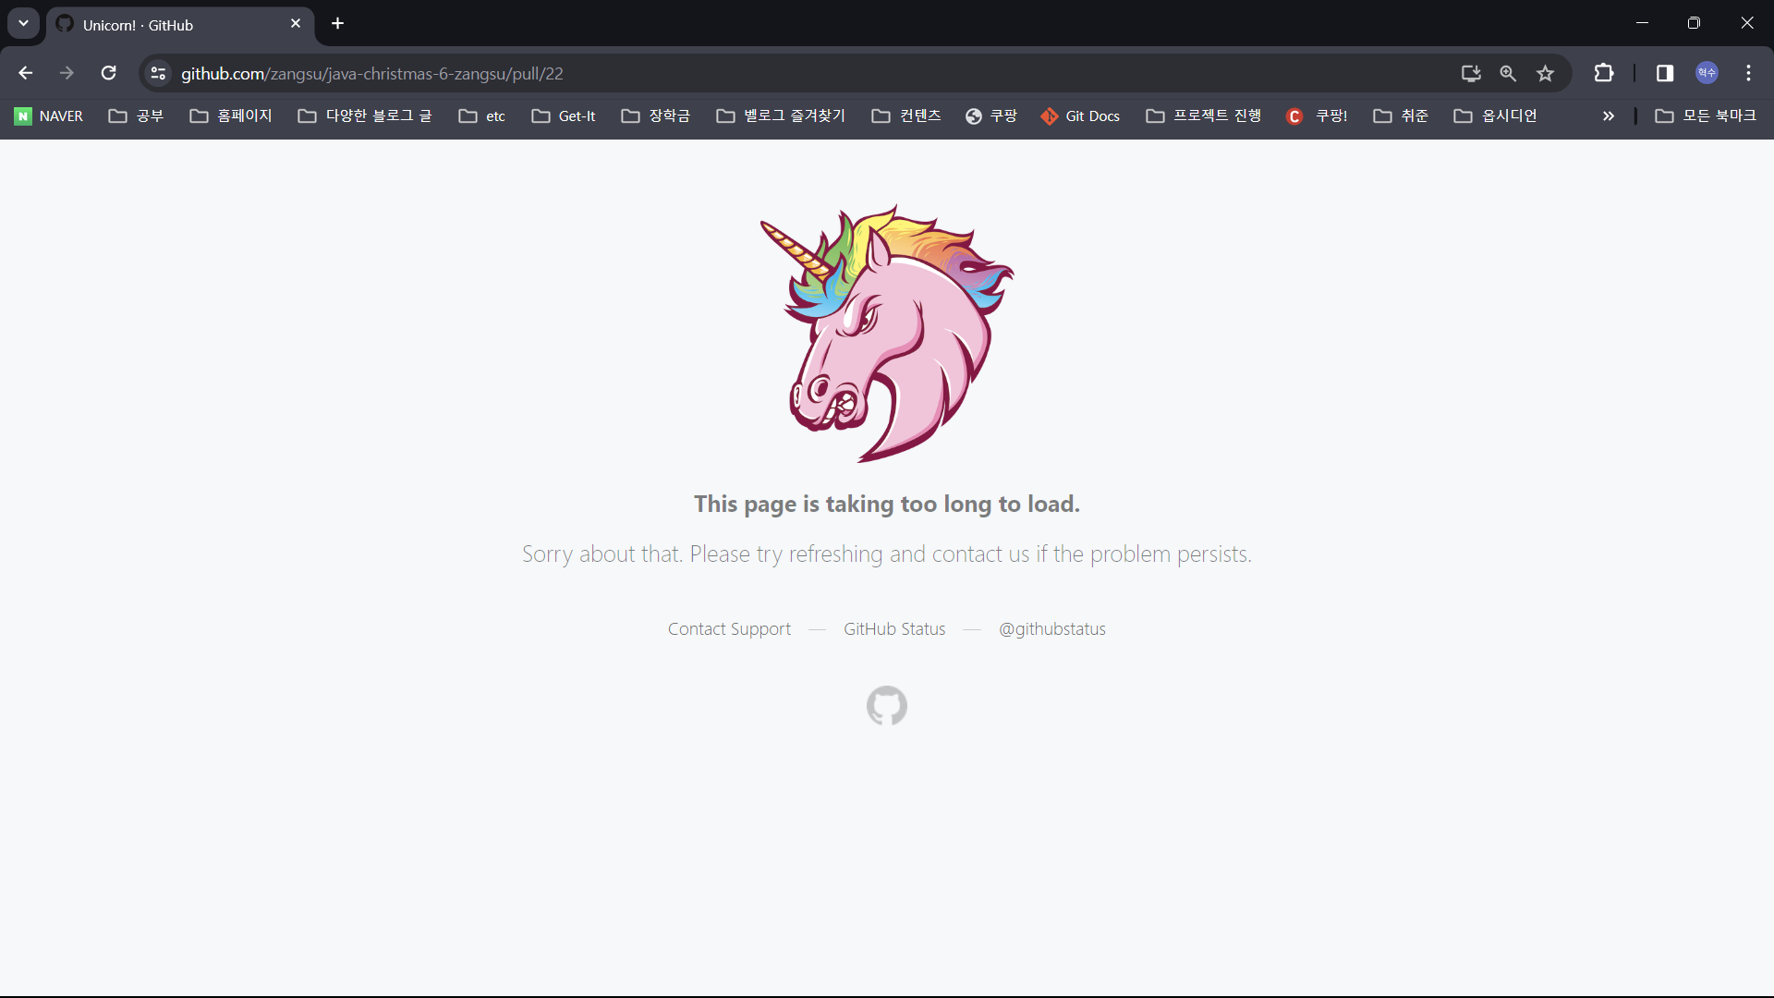
Task: Click the @githubstatus link
Action: (x=1051, y=629)
